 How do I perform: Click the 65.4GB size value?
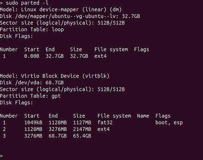pyautogui.click(x=82, y=136)
